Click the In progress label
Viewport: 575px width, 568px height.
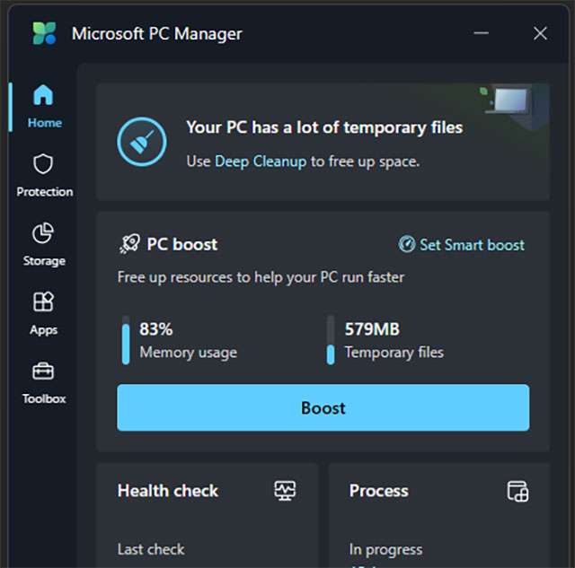point(385,550)
